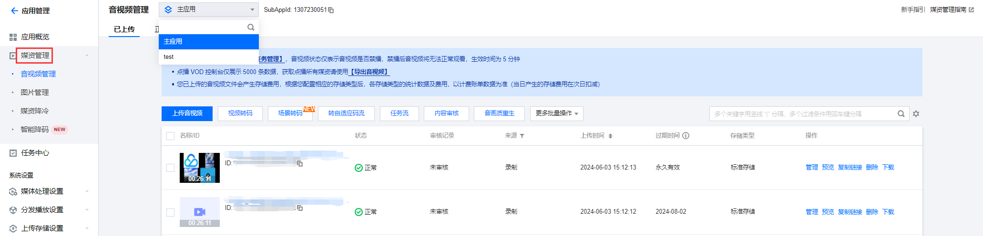This screenshot has width=983, height=236.
Task: Open 智能降码 in the sidebar
Action: tap(34, 130)
